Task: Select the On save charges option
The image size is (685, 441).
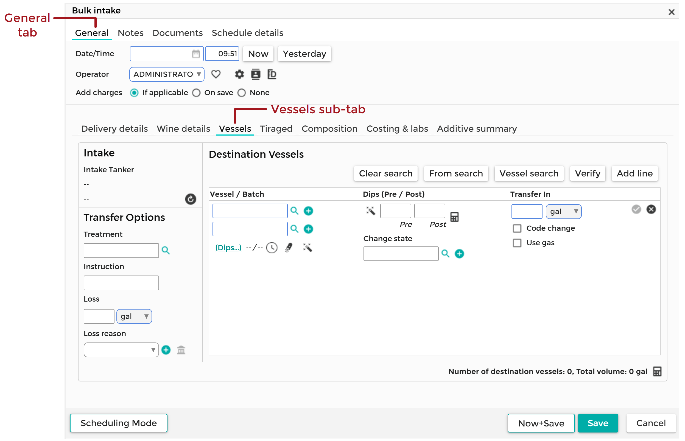Action: click(196, 92)
